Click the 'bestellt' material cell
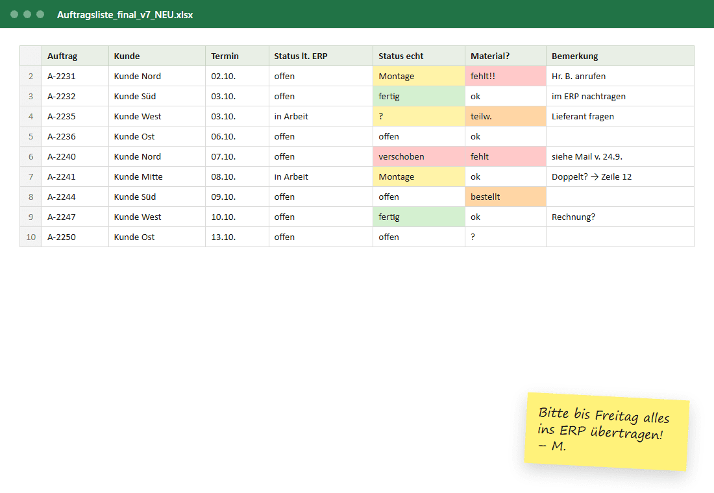The height and width of the screenshot is (493, 714). coord(506,197)
